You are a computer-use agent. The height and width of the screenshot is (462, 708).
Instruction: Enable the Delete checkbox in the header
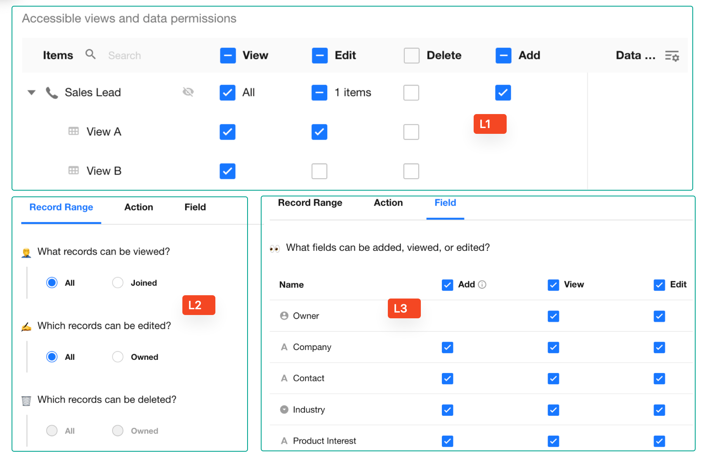[411, 55]
